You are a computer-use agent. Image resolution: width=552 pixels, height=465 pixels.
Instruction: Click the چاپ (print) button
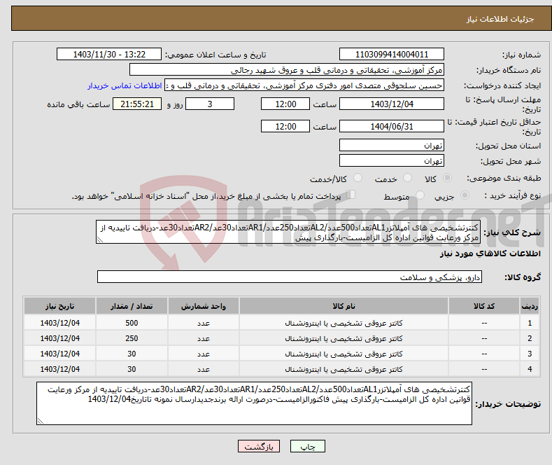click(x=307, y=446)
